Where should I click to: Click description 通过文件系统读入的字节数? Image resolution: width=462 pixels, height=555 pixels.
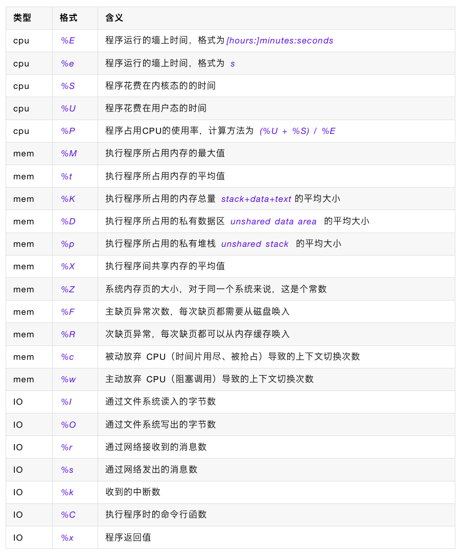pos(160,402)
